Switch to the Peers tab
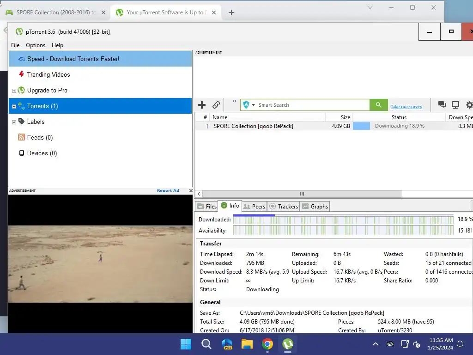473x355 pixels. click(255, 207)
